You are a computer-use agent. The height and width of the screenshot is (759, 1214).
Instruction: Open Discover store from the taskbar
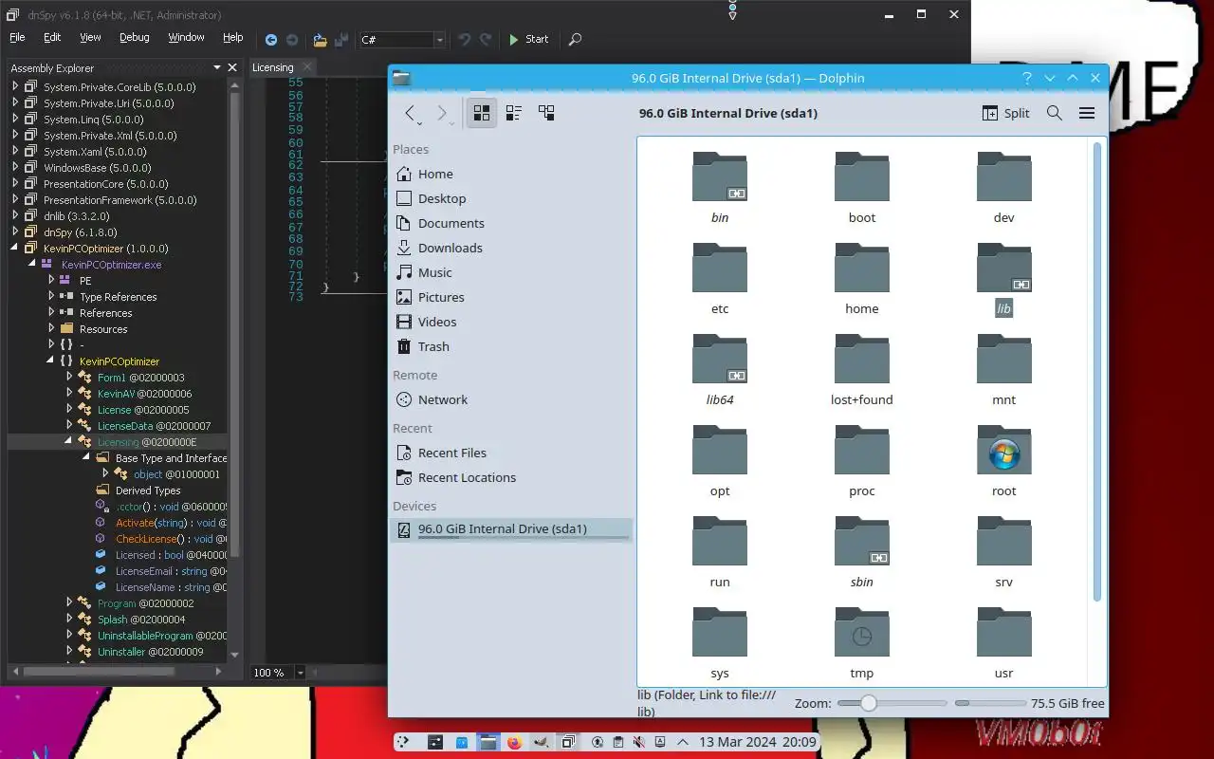(462, 742)
